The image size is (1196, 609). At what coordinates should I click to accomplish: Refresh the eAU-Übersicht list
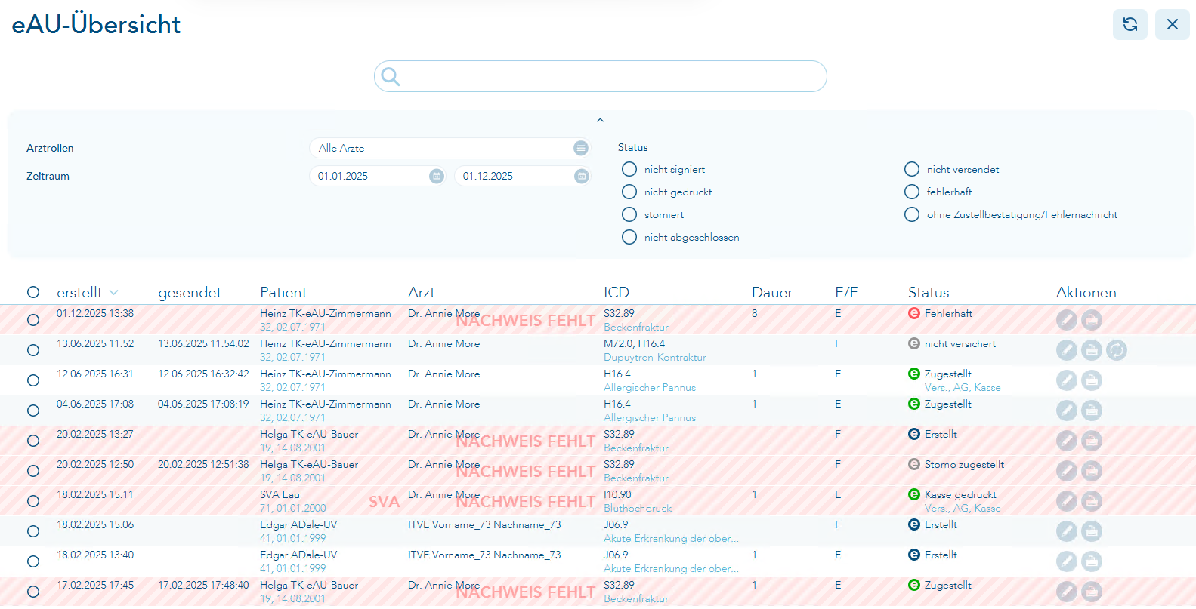click(x=1130, y=25)
